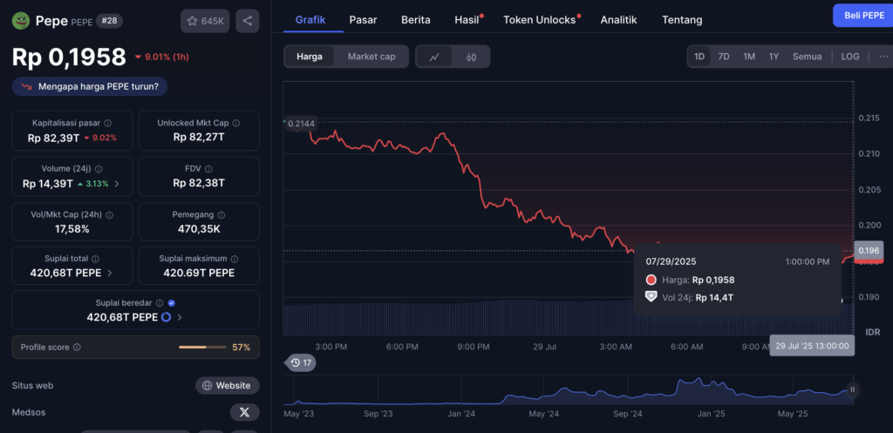Click pause handle on the range navigator
The image size is (893, 433).
tap(853, 389)
